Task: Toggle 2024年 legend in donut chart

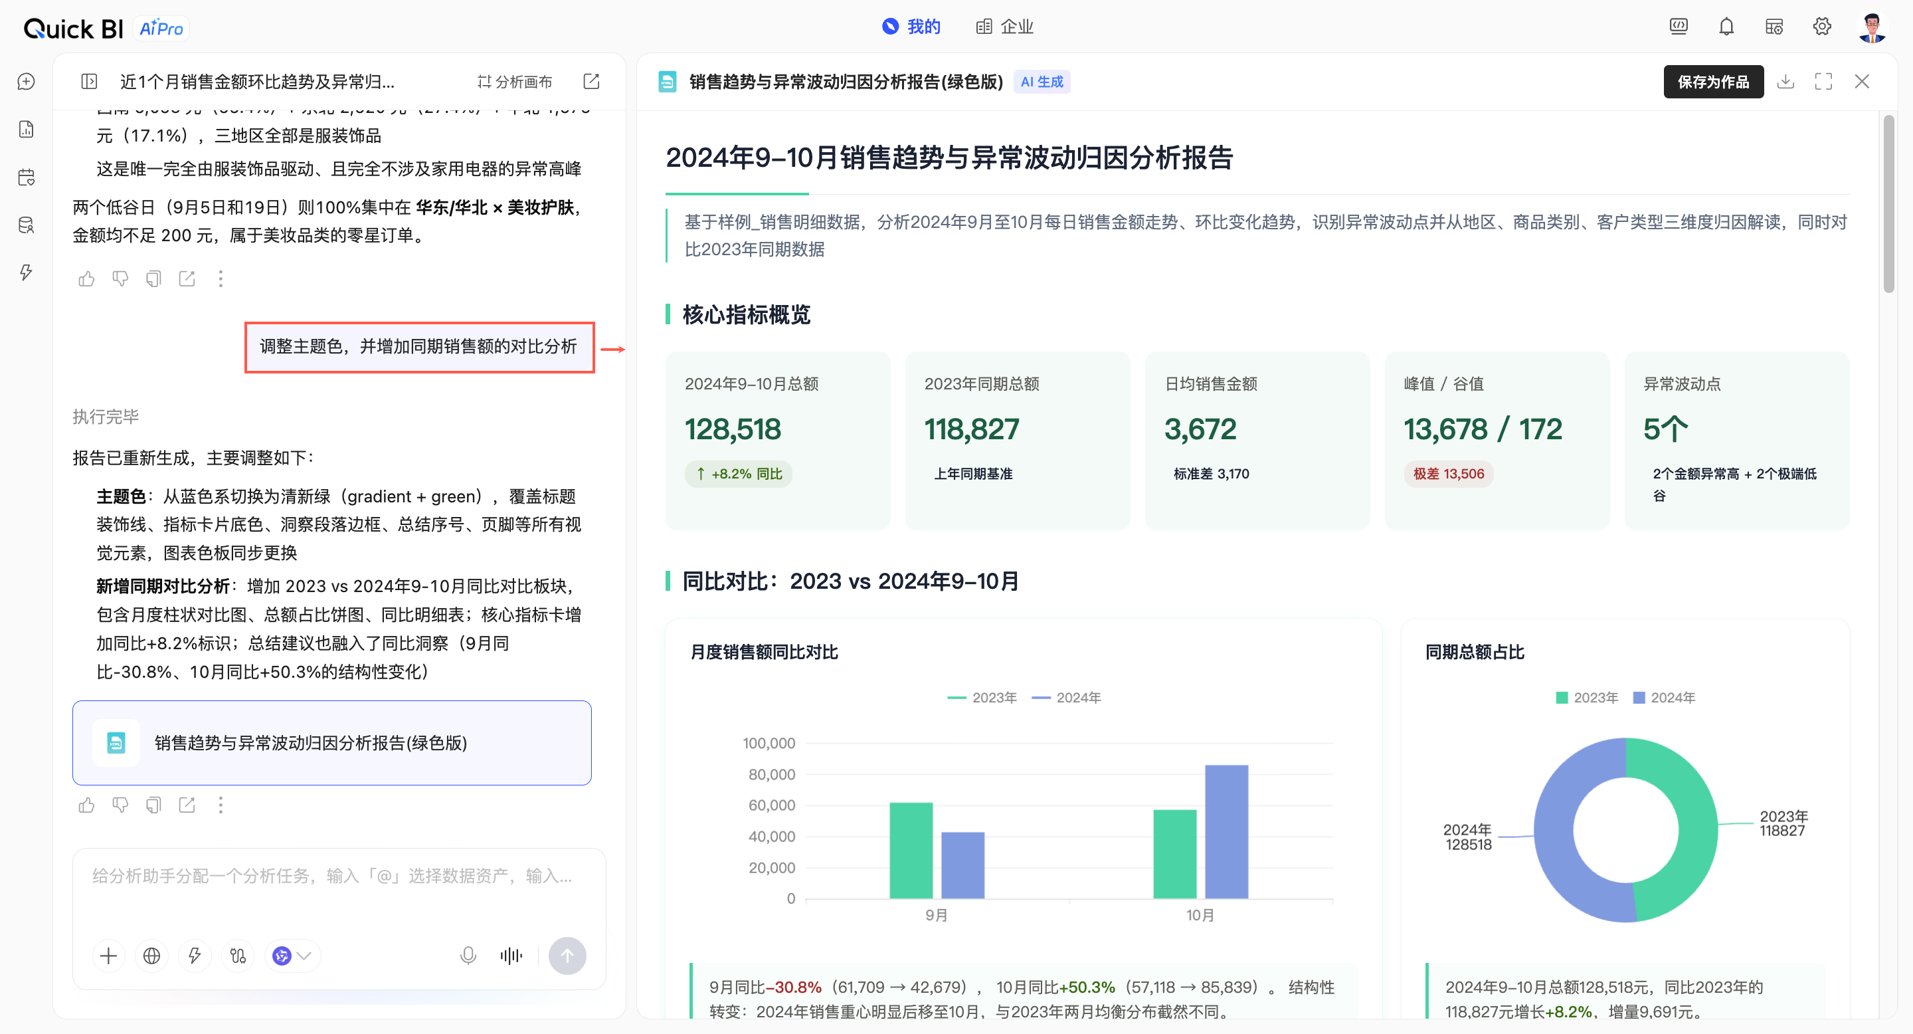Action: (x=1664, y=698)
